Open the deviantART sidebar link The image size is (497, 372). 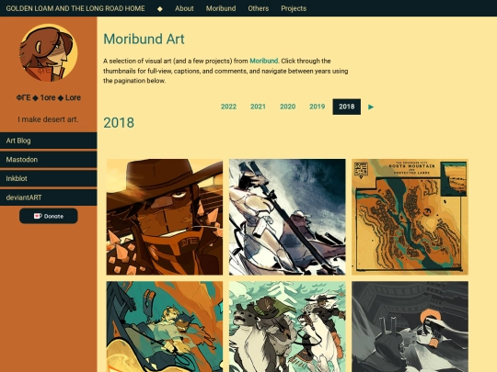[x=49, y=197]
